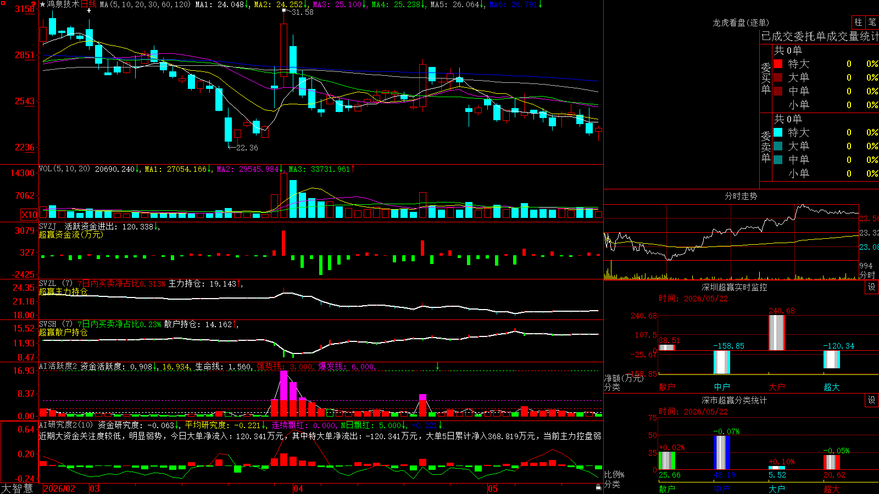
Task: Click the 日线 period label
Action: [x=88, y=4]
